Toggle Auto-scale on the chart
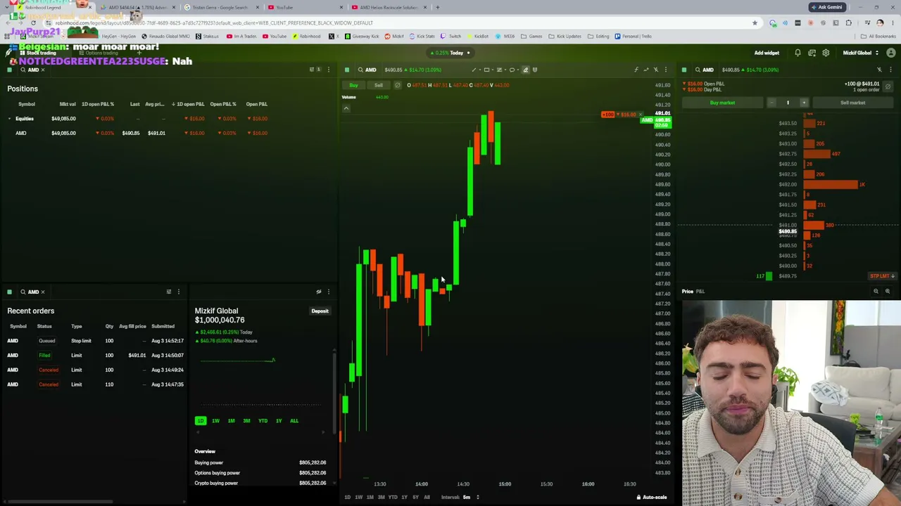Image resolution: width=901 pixels, height=506 pixels. tap(651, 498)
